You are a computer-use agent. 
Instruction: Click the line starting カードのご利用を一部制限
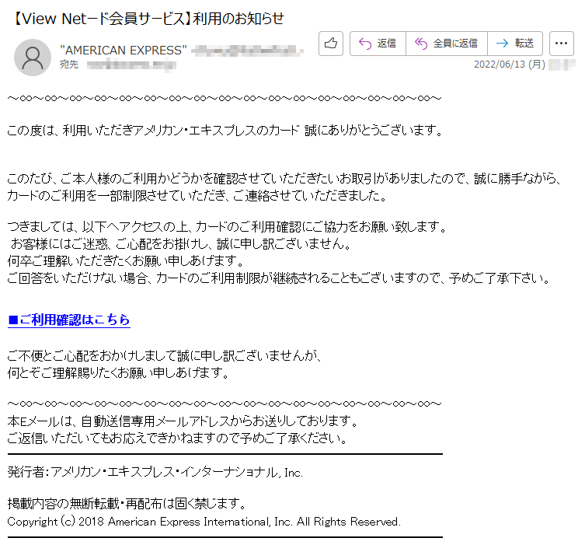198,196
